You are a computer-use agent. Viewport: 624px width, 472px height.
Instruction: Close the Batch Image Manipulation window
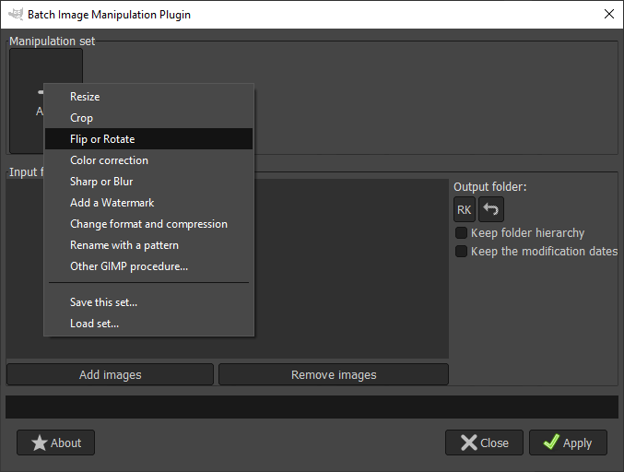click(x=609, y=15)
